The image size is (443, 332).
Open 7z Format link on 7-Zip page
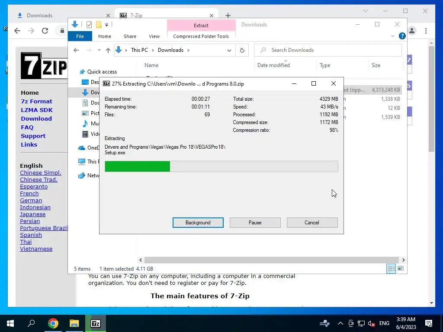click(x=36, y=101)
